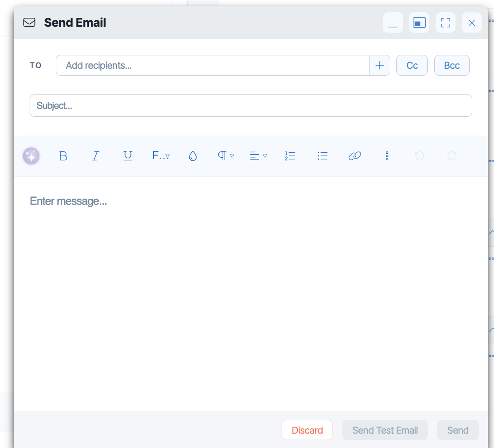Focus the Subject field

[x=251, y=106]
